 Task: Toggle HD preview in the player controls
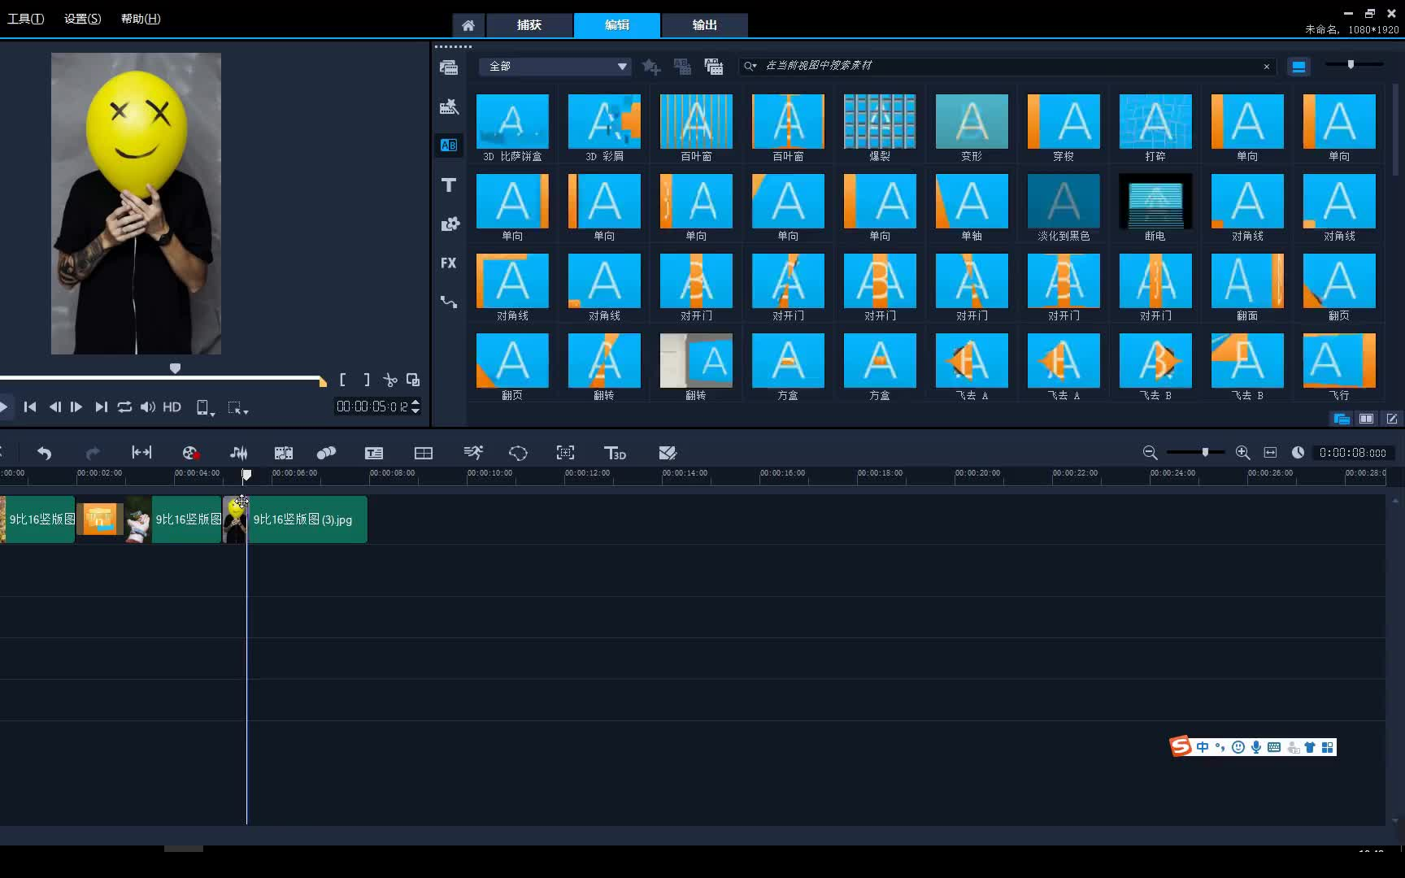pos(171,407)
